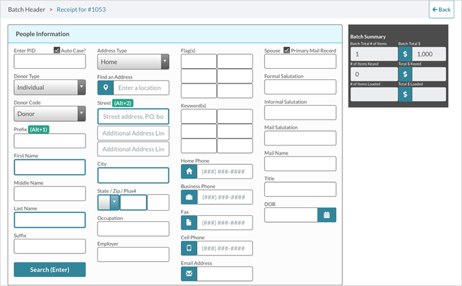Click the # of Items Loaded field
The image size is (462, 286).
pyautogui.click(x=374, y=94)
